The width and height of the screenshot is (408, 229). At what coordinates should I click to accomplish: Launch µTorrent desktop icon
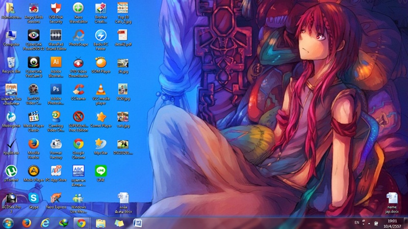pyautogui.click(x=11, y=174)
